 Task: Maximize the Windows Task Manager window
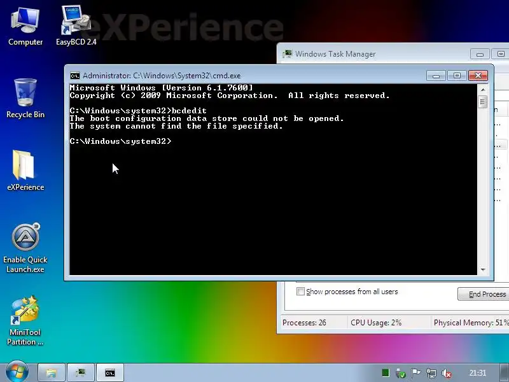click(x=500, y=54)
